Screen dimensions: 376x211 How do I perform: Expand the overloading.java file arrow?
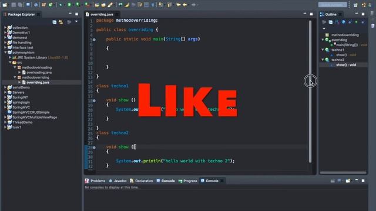click(x=19, y=72)
